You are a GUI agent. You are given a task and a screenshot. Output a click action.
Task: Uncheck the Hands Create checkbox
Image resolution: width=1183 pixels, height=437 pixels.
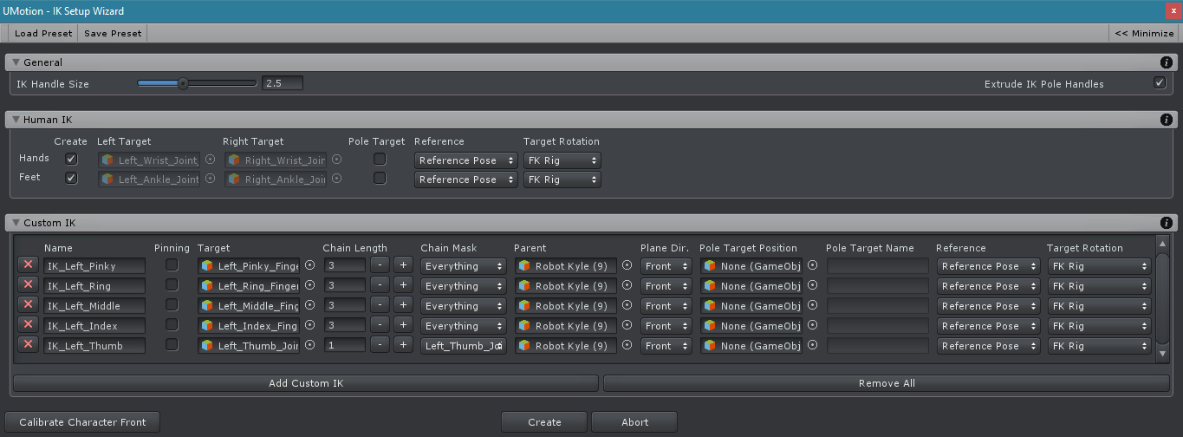click(x=71, y=160)
